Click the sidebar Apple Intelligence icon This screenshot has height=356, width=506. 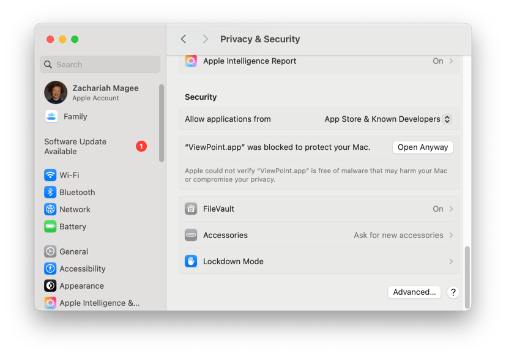pyautogui.click(x=50, y=303)
